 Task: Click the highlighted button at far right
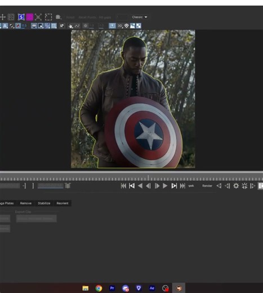pos(261,186)
